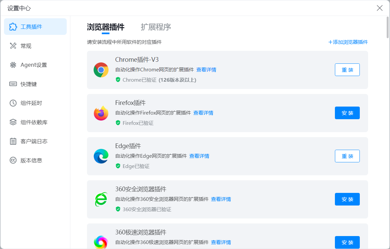The width and height of the screenshot is (390, 249).
Task: Click the Chrome插件-V3 title text
Action: coord(137,59)
